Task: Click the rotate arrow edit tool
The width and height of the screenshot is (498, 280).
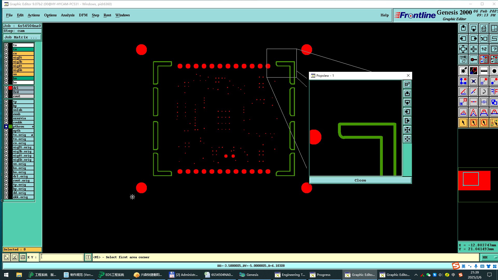Action: [x=484, y=92]
